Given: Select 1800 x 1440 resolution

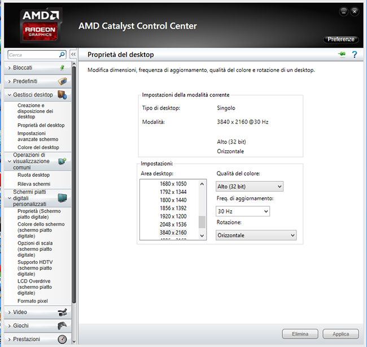Looking at the screenshot, I should coord(173,200).
